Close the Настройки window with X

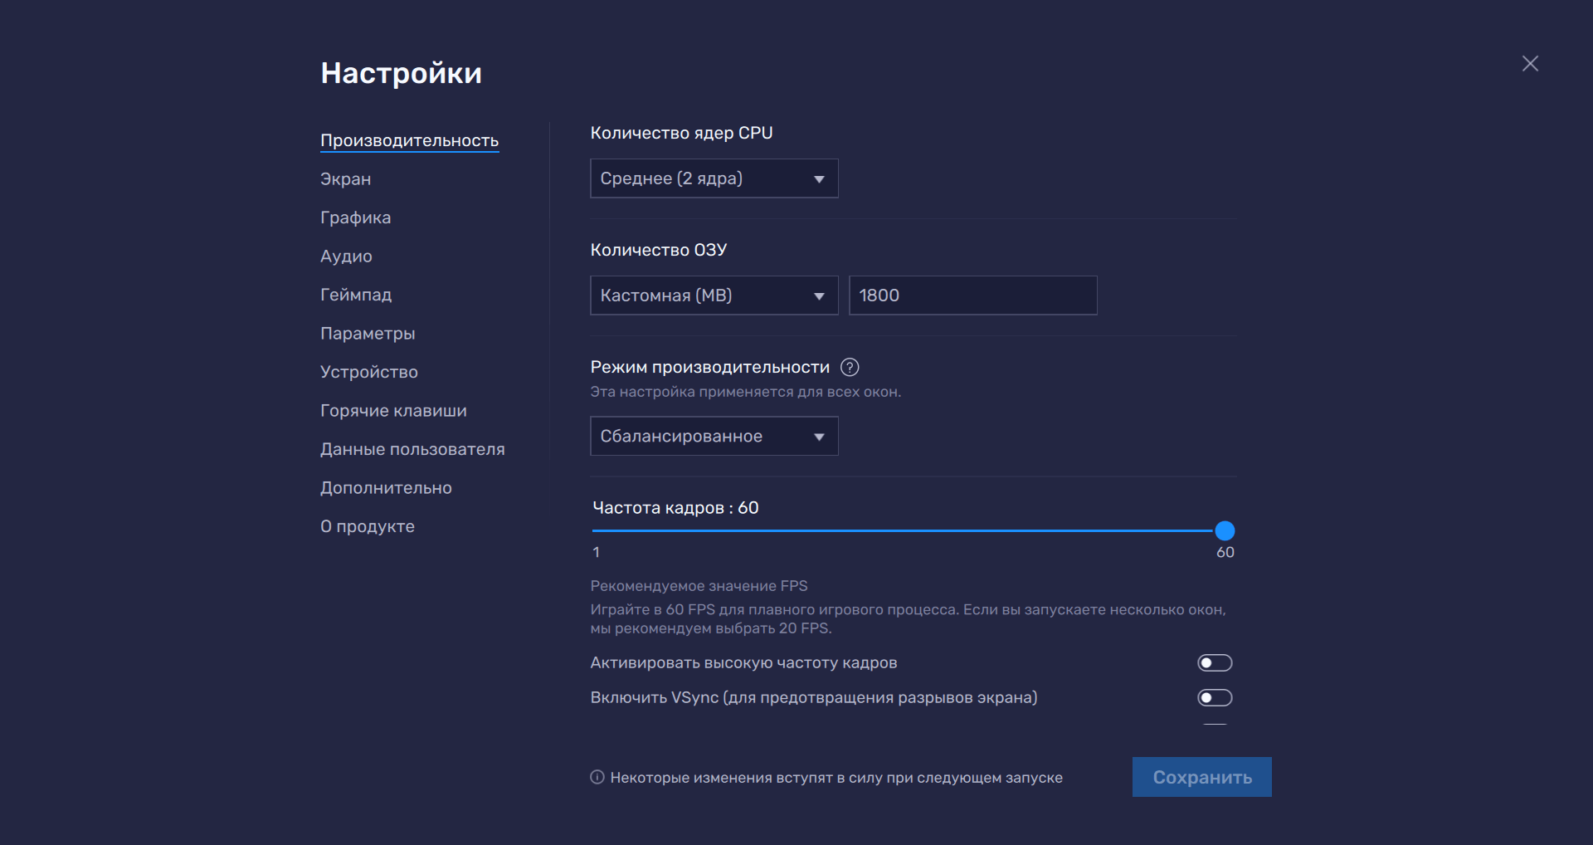(1530, 64)
